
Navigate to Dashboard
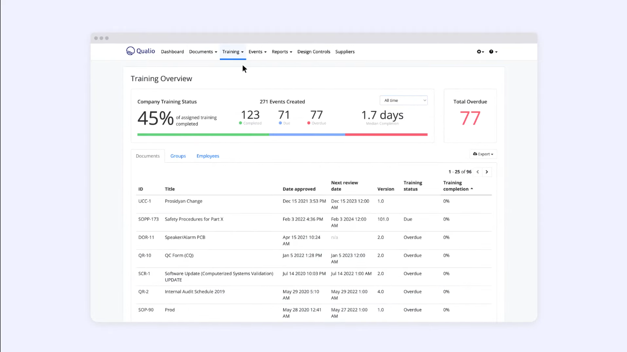pos(172,52)
